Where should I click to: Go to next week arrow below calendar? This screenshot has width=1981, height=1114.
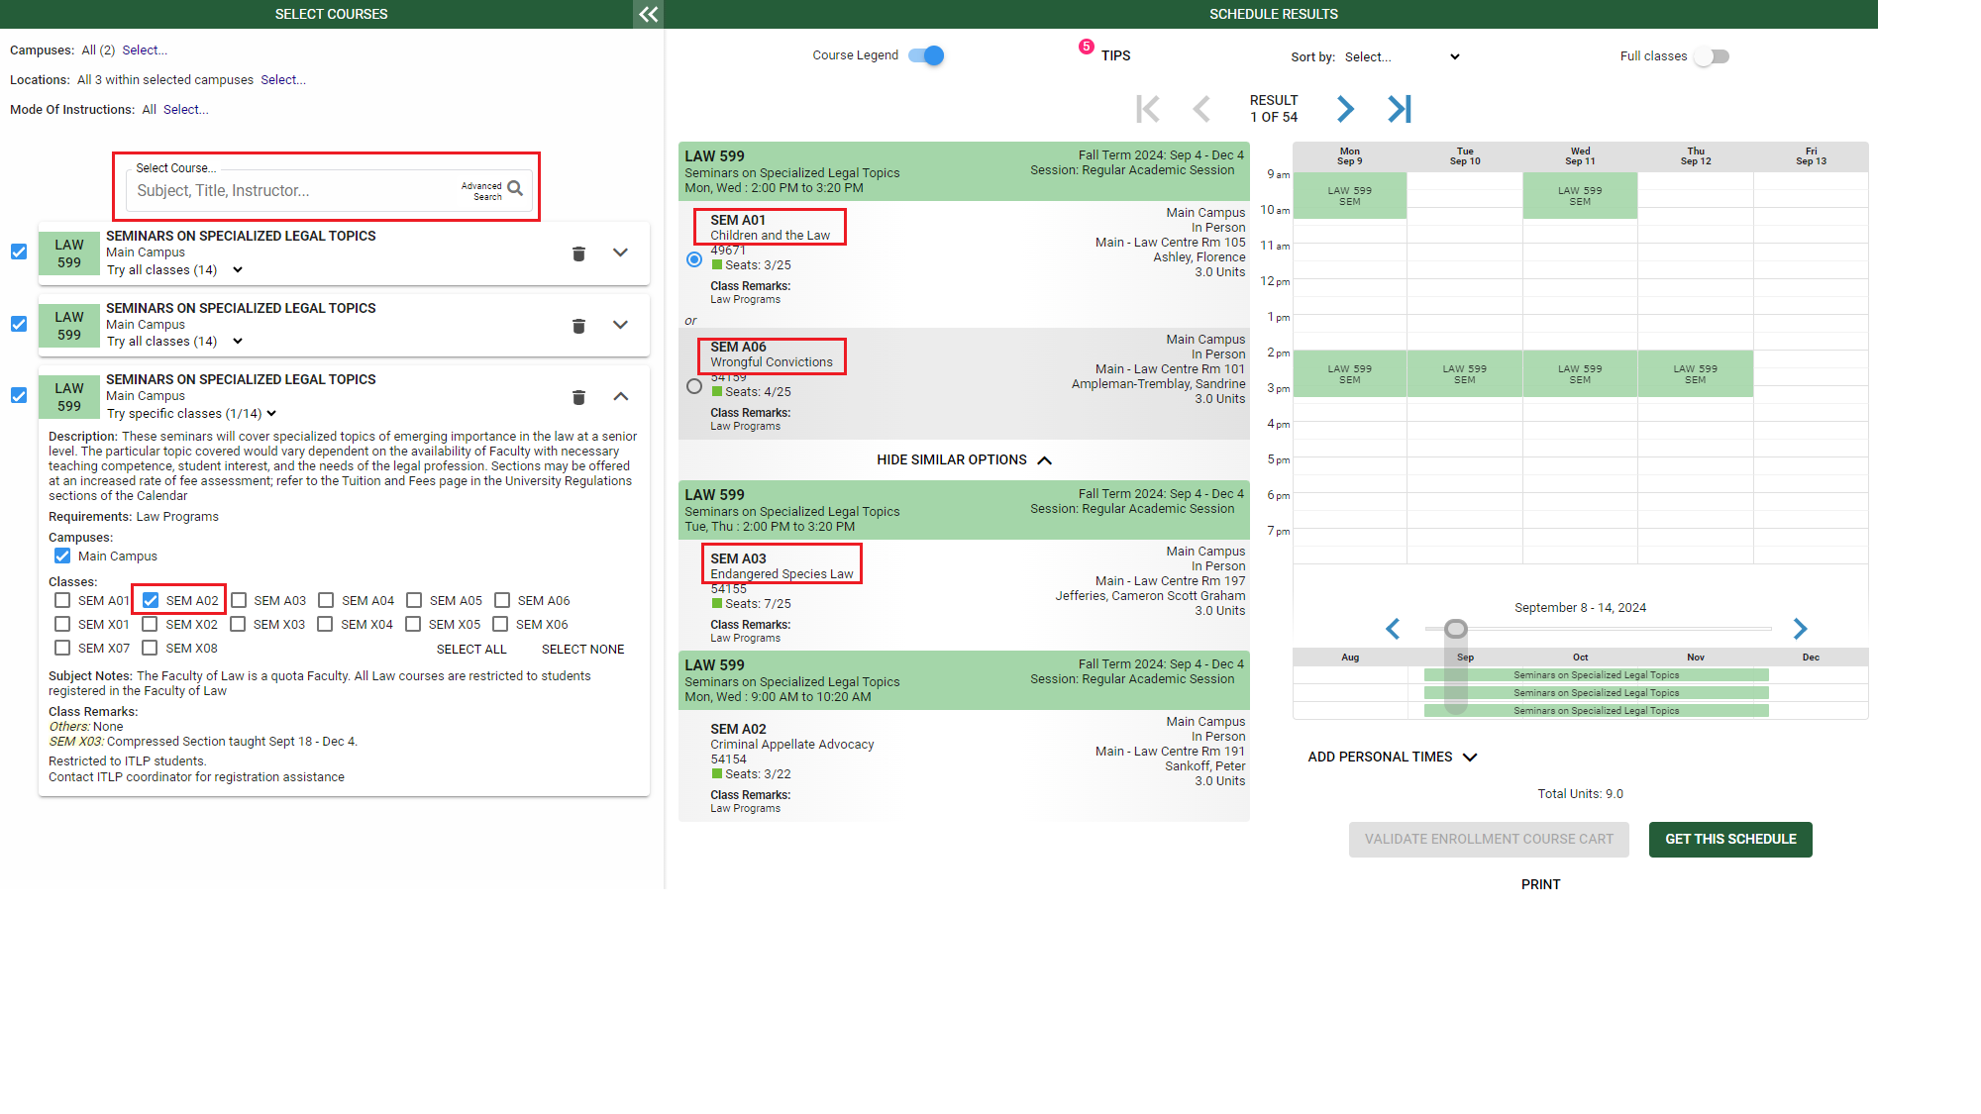coord(1800,629)
